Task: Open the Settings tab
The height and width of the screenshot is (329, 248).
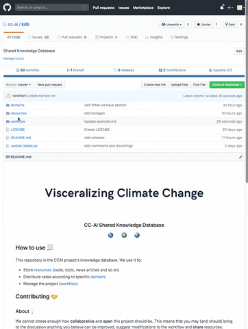Action: pyautogui.click(x=179, y=37)
